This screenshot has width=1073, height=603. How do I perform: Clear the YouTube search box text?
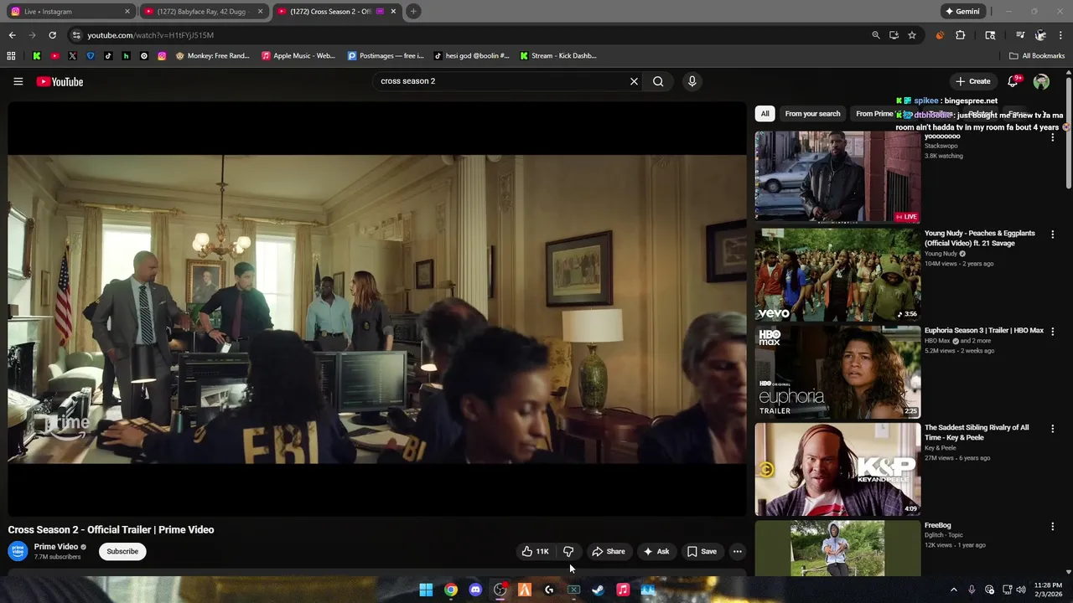click(x=634, y=81)
